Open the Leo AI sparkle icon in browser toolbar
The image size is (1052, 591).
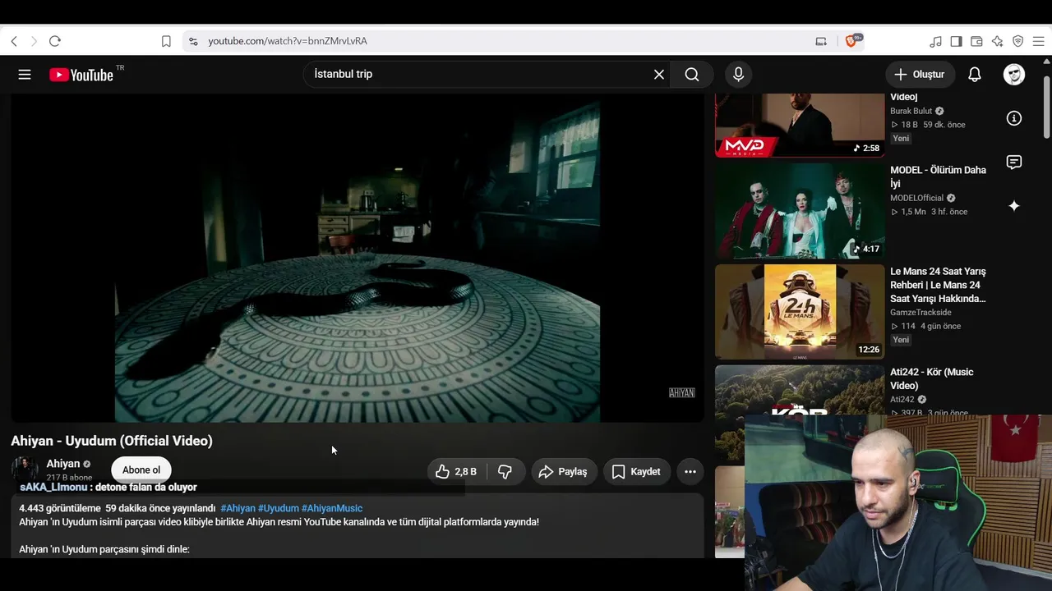pyautogui.click(x=998, y=41)
